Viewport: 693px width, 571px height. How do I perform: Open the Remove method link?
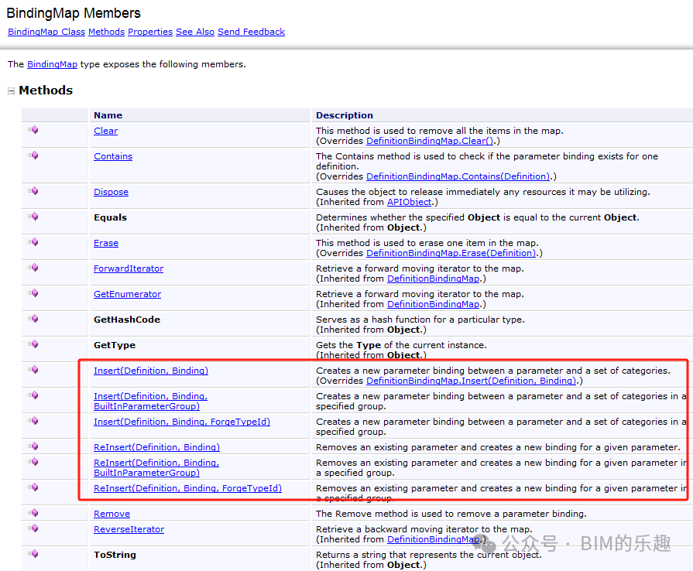(111, 514)
